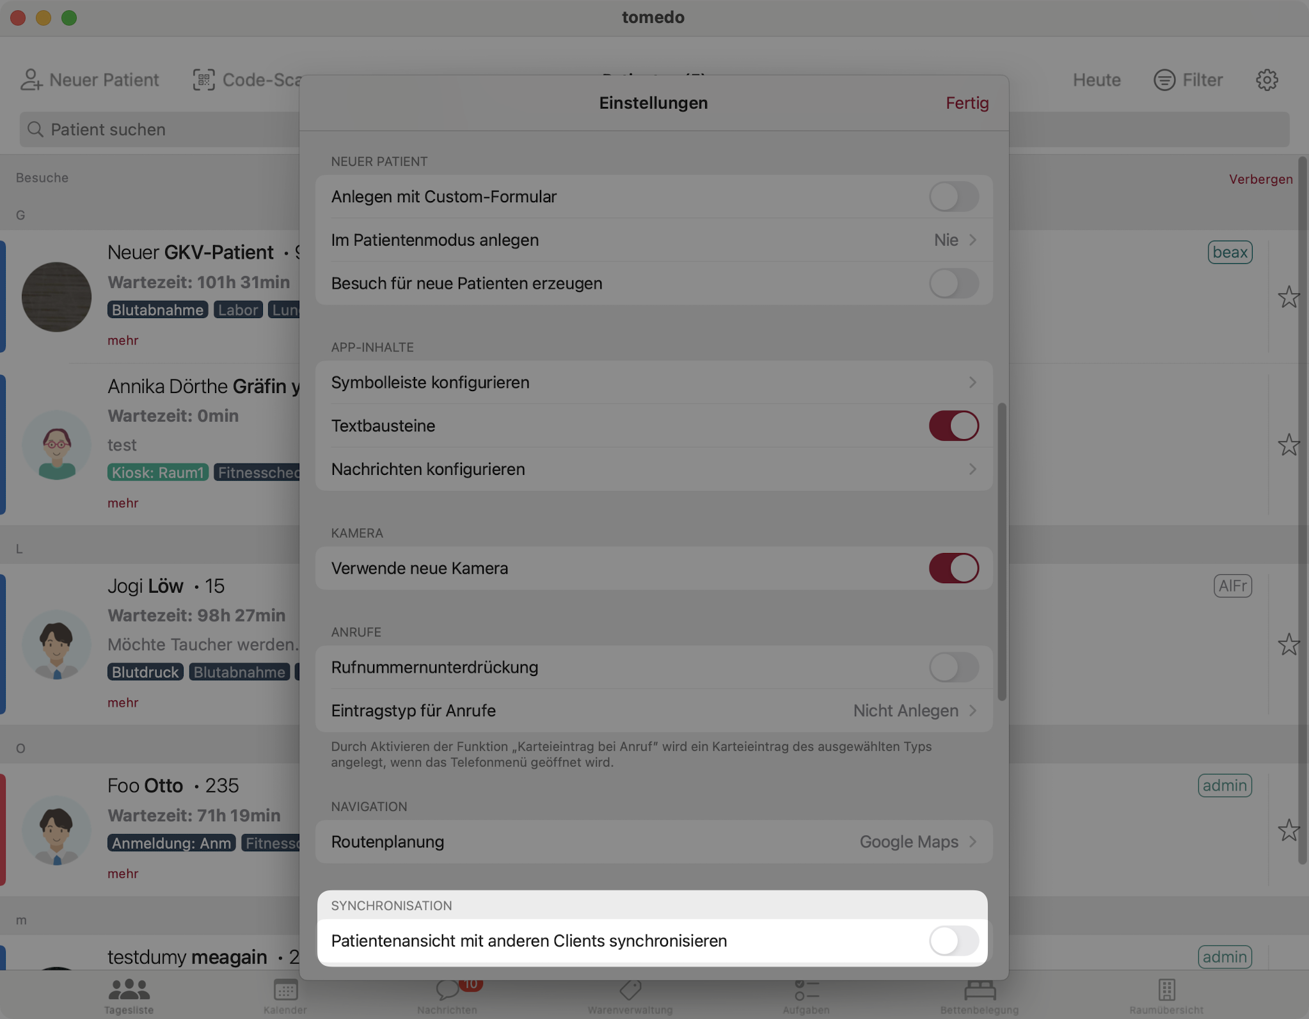Click Wartezeit: 98h 27min text
Image resolution: width=1309 pixels, height=1019 pixels.
pyautogui.click(x=196, y=615)
